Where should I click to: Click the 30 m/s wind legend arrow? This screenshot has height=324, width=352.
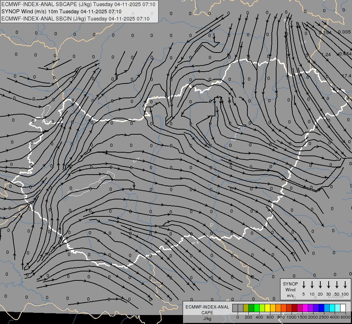click(x=329, y=284)
